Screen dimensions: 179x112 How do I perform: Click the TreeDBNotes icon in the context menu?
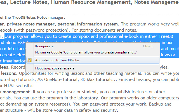[x=30, y=60]
